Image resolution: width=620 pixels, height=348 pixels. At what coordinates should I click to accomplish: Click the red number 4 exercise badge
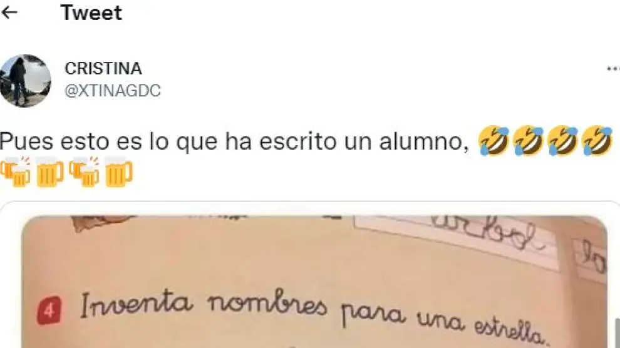click(x=49, y=310)
